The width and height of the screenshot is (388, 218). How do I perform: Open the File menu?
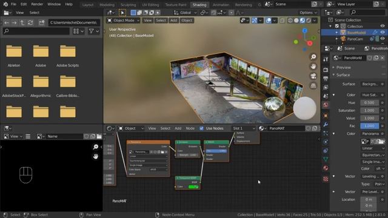13,4
